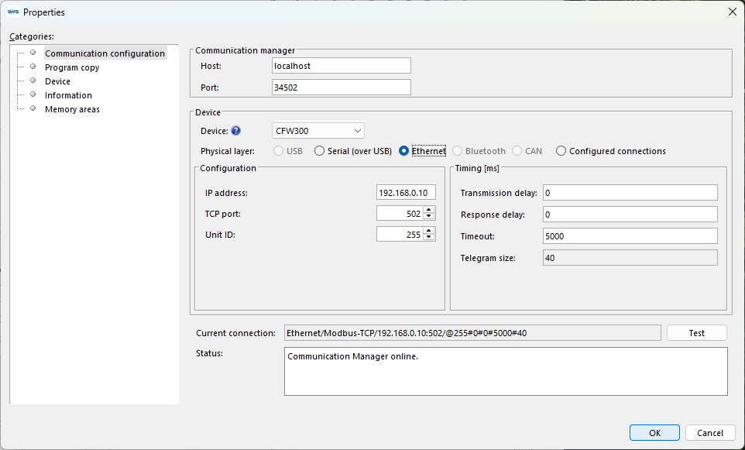
Task: Click the Test button
Action: tap(695, 332)
